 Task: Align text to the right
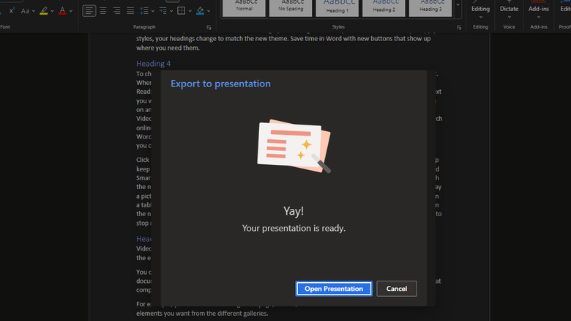tap(116, 11)
